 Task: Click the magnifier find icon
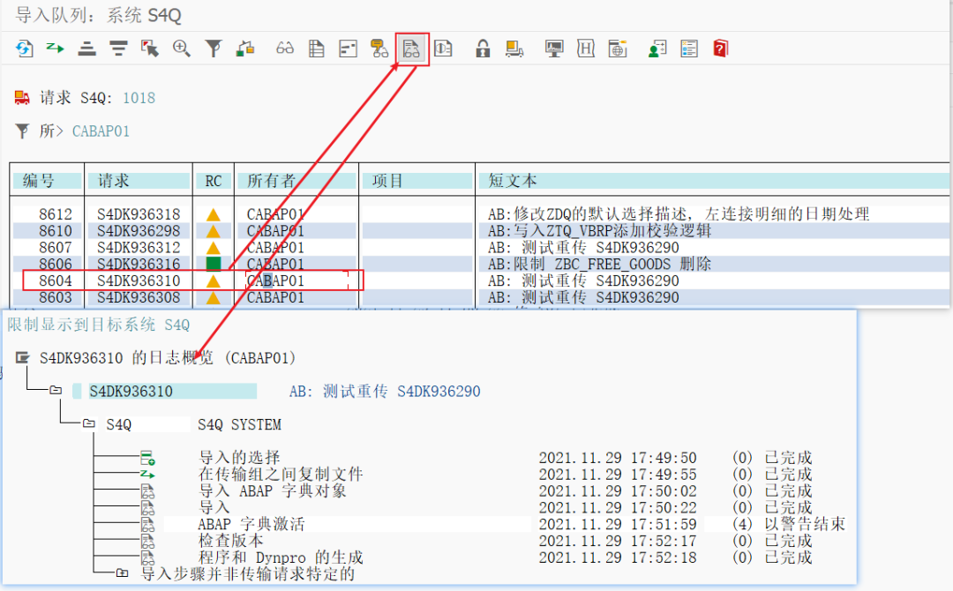(181, 49)
